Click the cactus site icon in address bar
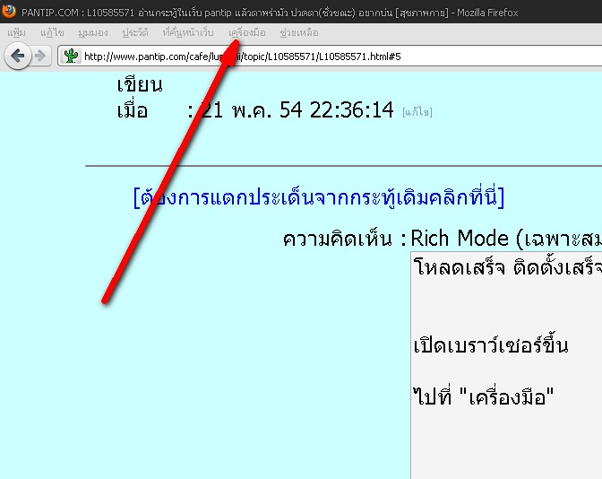Viewport: 602px width, 479px height. [71, 57]
